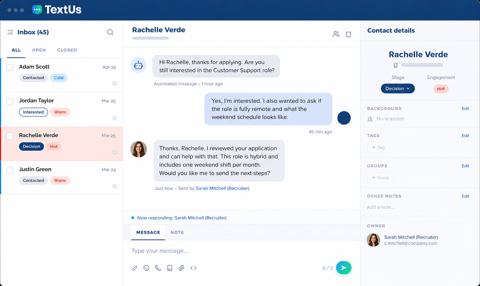480x286 pixels.
Task: Click the phone call icon in composer
Action: (x=158, y=268)
